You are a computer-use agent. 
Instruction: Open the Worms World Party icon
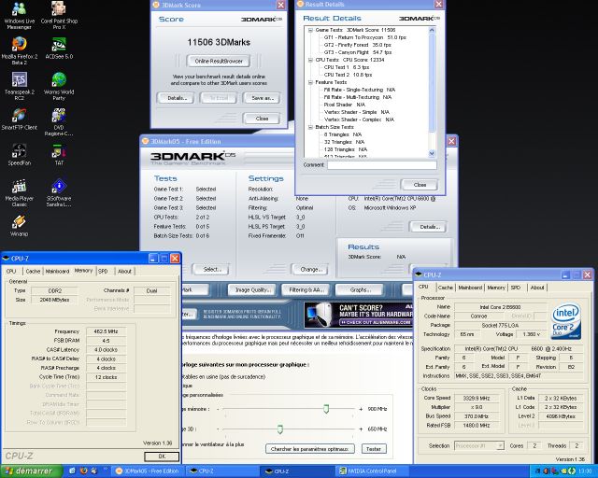[x=59, y=86]
